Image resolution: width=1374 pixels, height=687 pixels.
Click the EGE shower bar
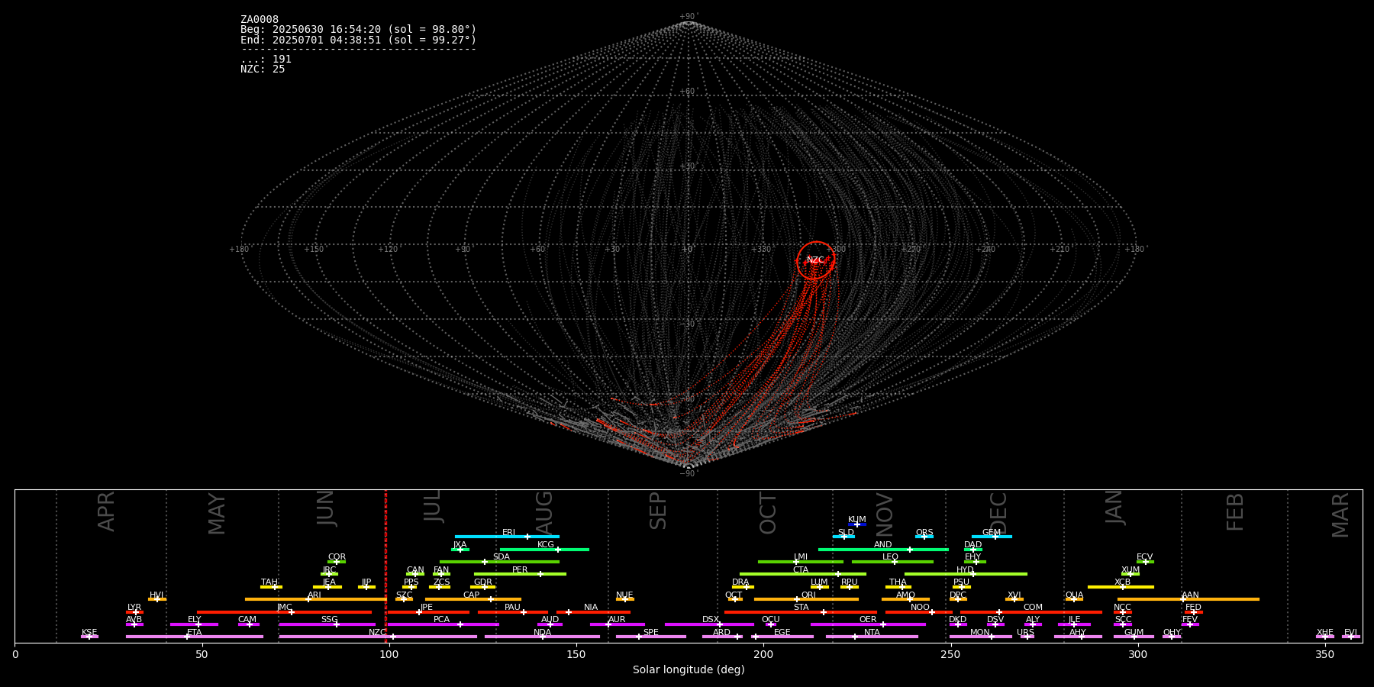tap(782, 637)
